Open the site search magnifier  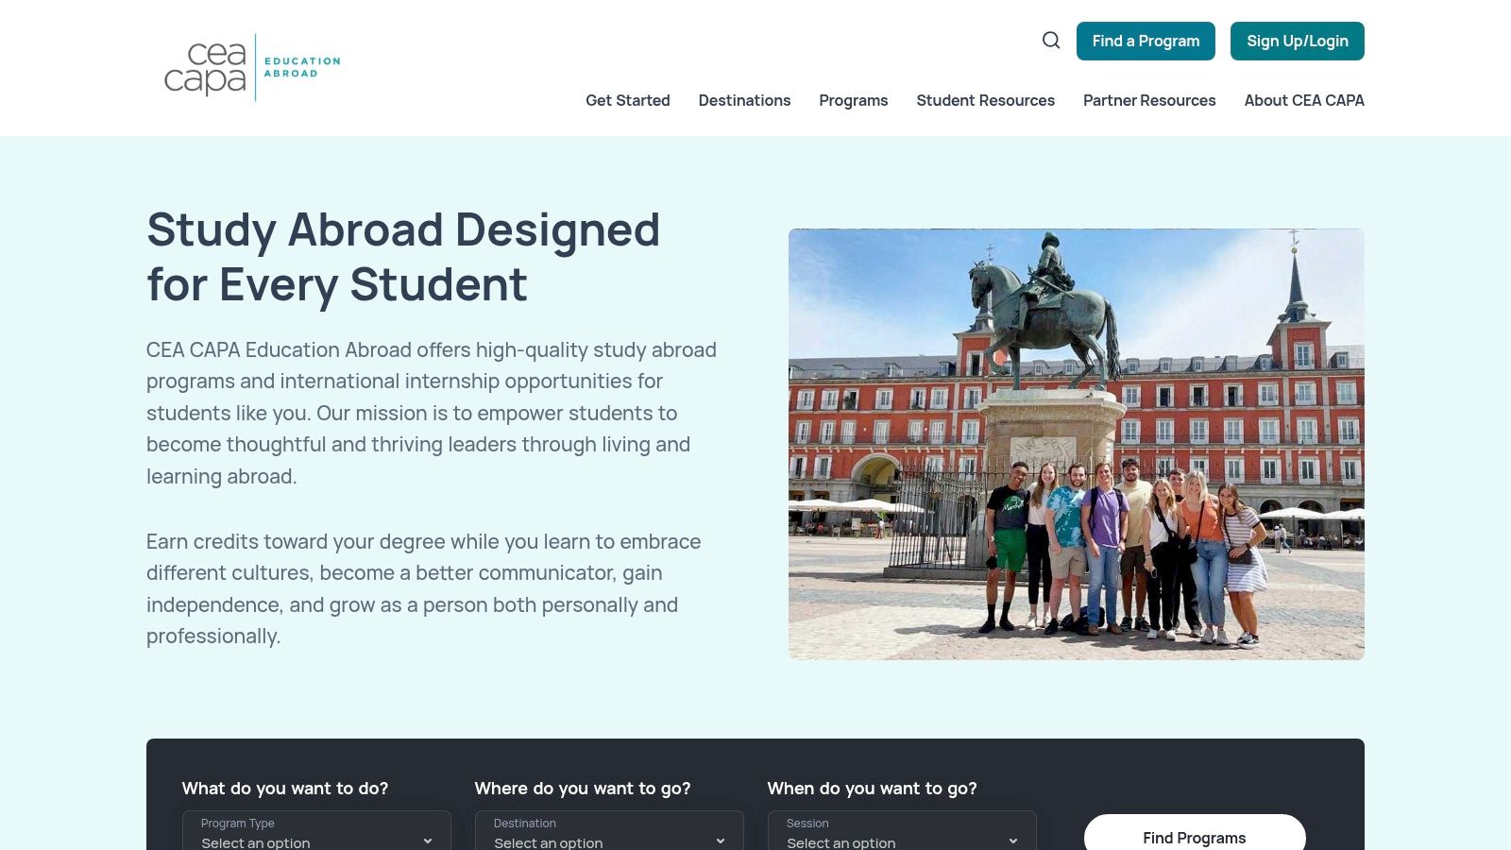1050,40
